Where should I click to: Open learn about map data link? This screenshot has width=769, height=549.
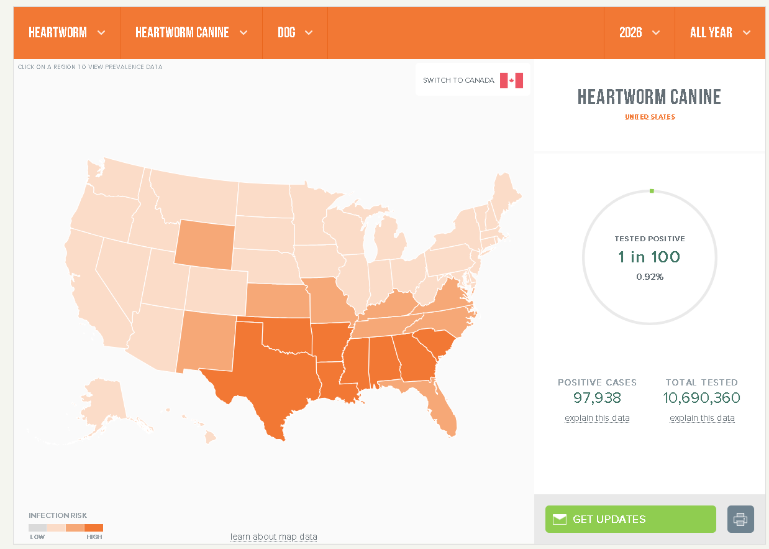coord(274,537)
